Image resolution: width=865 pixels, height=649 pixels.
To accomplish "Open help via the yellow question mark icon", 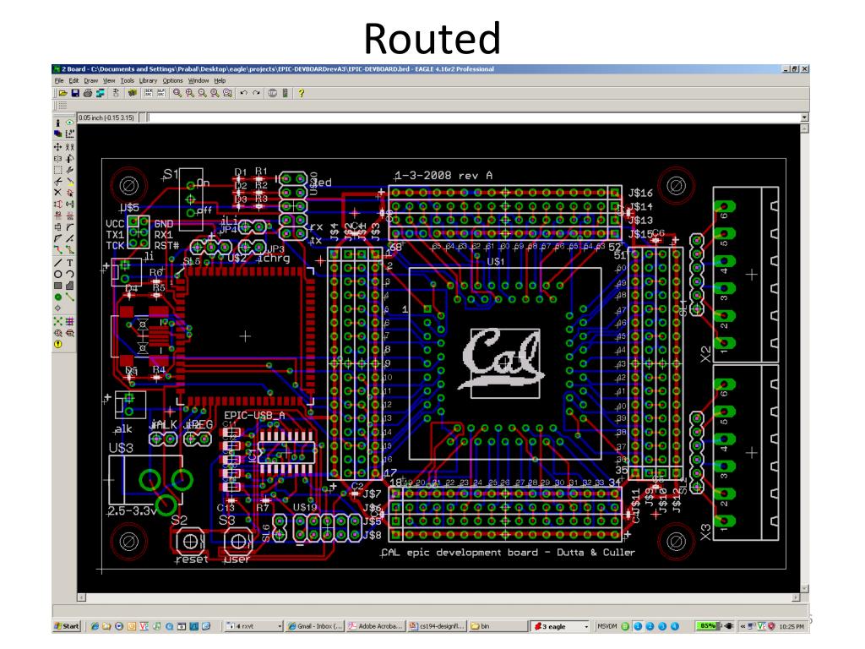I will tap(302, 93).
